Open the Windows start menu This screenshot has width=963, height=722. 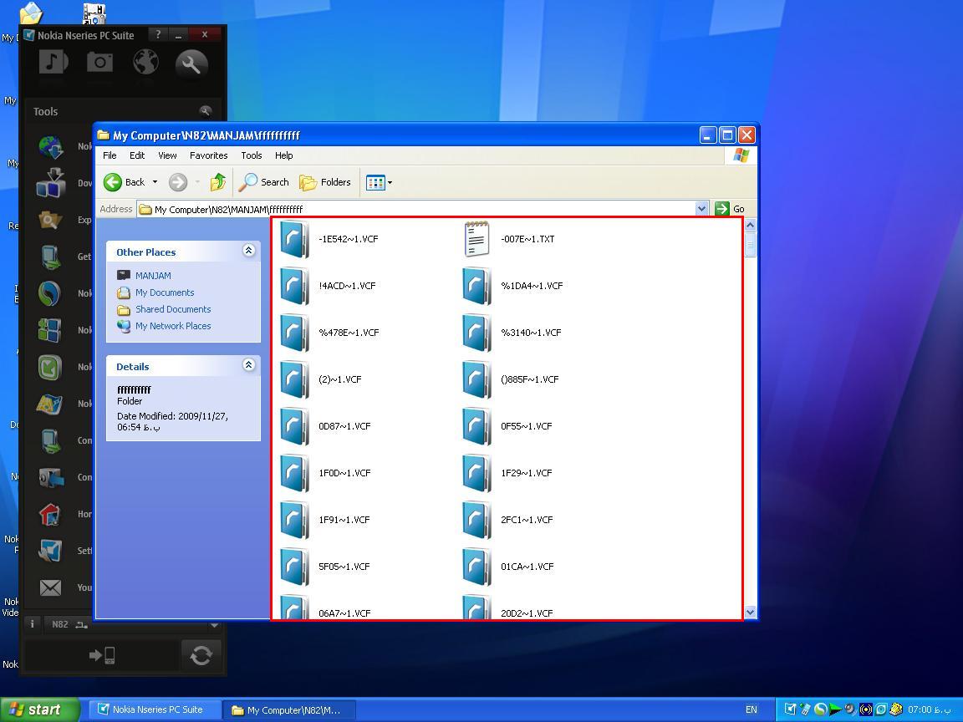click(x=40, y=709)
